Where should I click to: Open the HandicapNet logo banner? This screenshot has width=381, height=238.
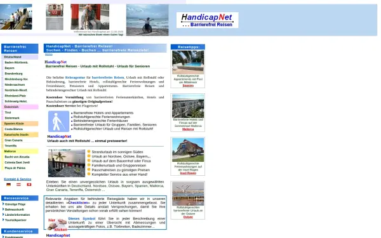click(x=207, y=20)
